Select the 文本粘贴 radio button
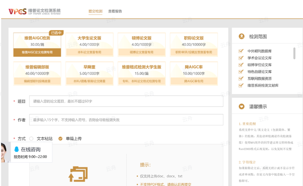This screenshot has height=186, width=303. tap(31, 139)
